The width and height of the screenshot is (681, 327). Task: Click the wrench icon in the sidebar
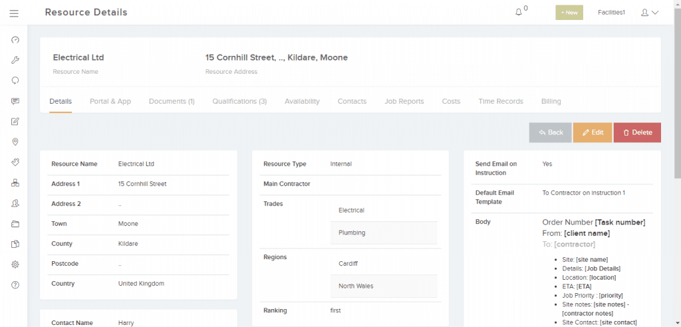pos(15,60)
